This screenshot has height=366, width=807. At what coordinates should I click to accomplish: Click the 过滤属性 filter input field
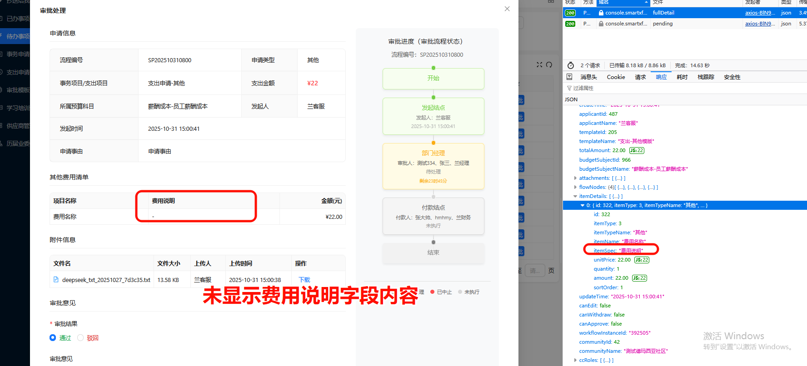685,88
